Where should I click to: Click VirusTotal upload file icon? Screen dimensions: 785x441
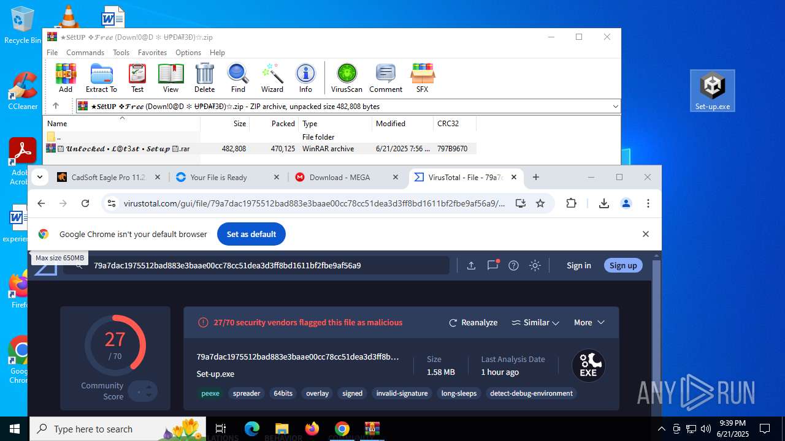click(471, 265)
